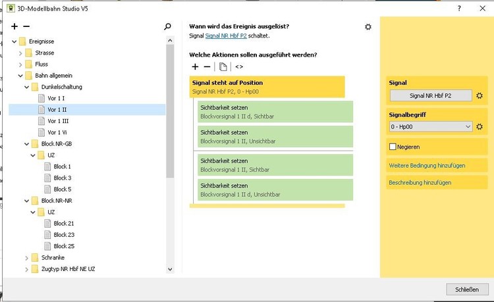
Task: Click Weitere Bedingung hinzufügen
Action: coord(427,165)
